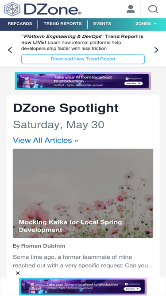Viewport: 166px width, 296px height.
Task: Click Start Now in bottom banner ad
Action: (x=132, y=289)
